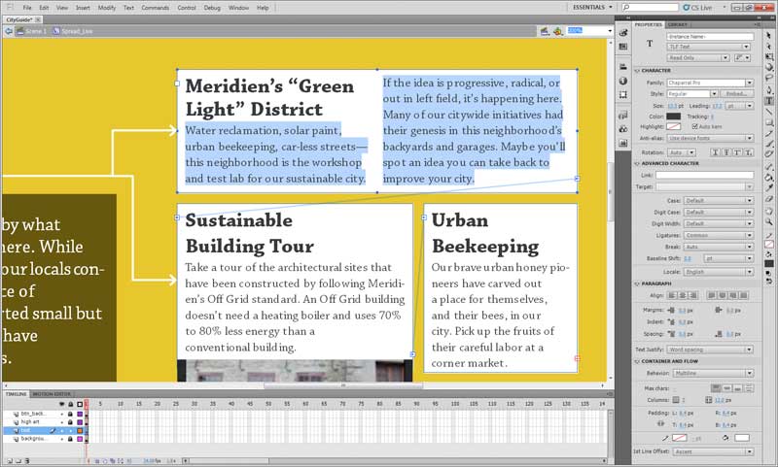The width and height of the screenshot is (778, 467).
Task: Click the container fill color swatch
Action: coord(742,438)
